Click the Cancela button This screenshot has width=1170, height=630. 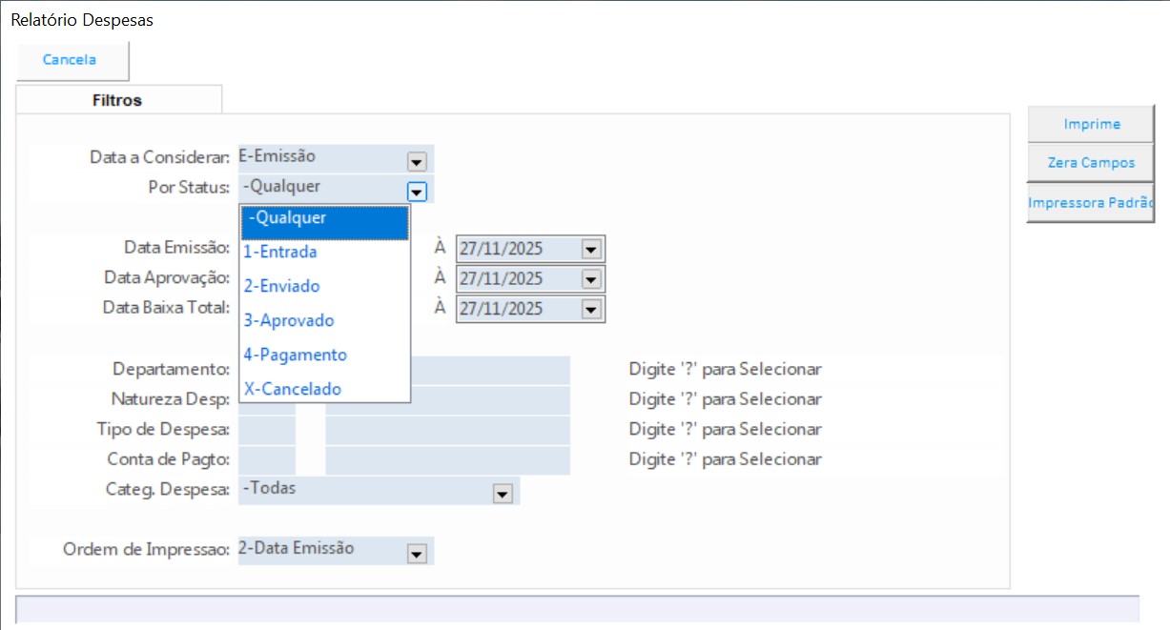click(71, 60)
